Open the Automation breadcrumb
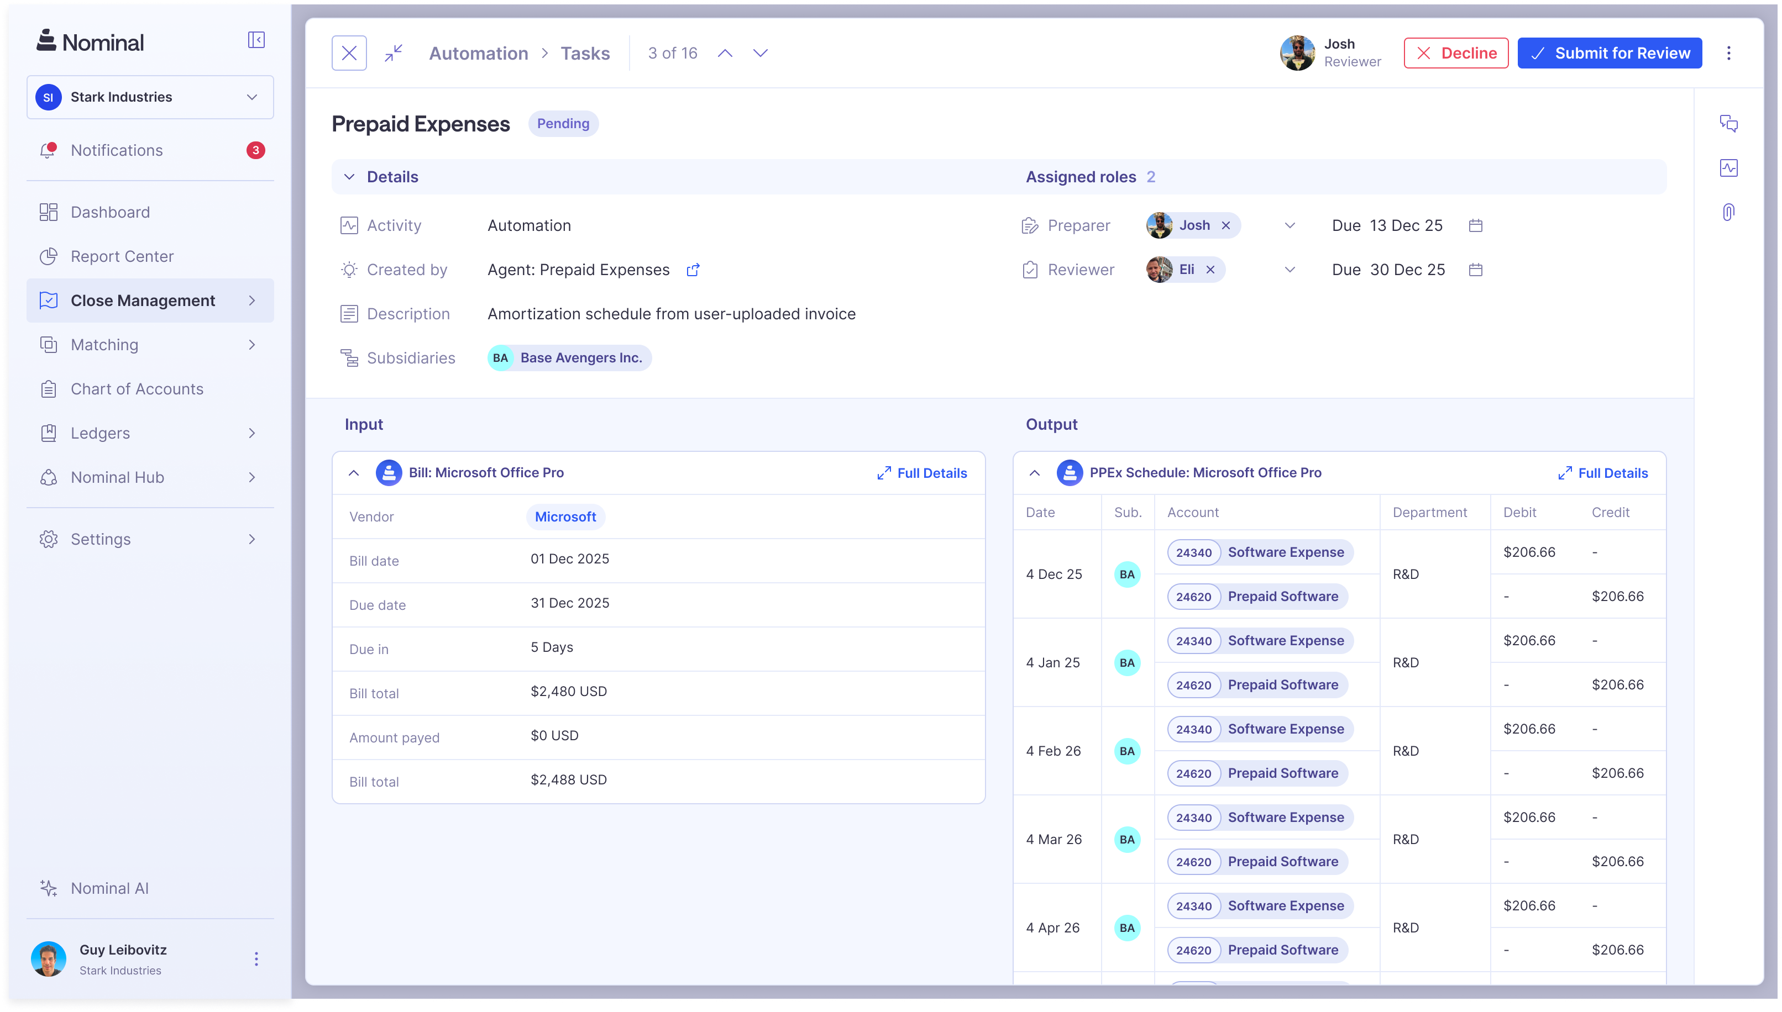1782x1012 pixels. (x=478, y=53)
